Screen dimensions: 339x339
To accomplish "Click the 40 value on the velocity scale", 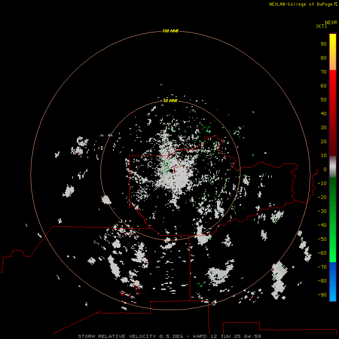I will (324, 114).
